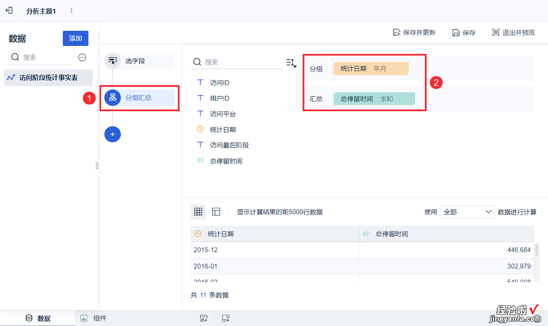Open the 统计日期 年月 grouping pill
This screenshot has width=548, height=326.
point(371,69)
